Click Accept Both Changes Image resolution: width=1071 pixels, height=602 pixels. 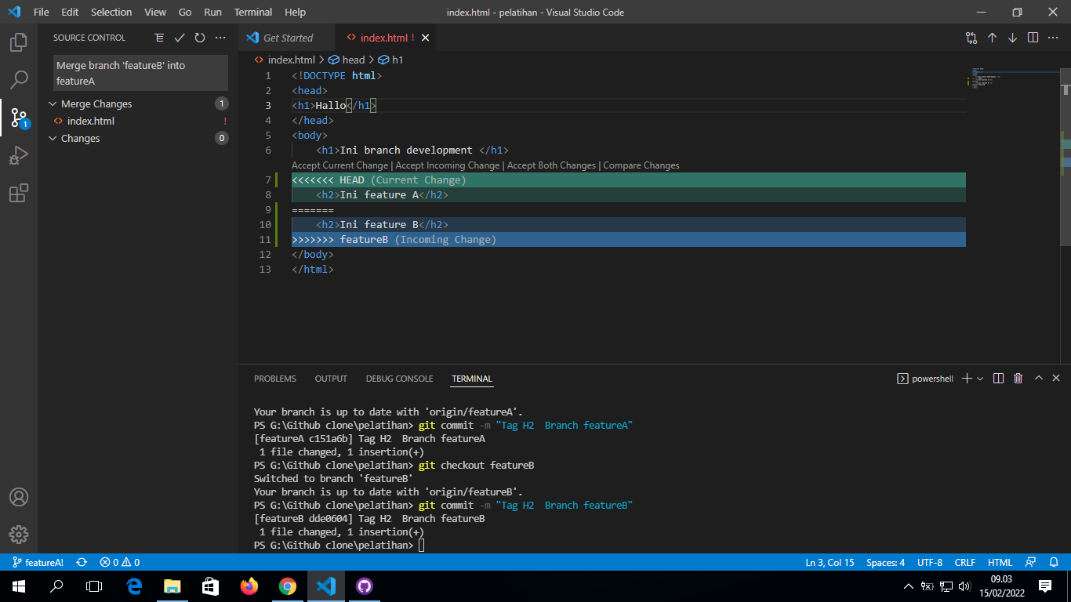coord(550,165)
